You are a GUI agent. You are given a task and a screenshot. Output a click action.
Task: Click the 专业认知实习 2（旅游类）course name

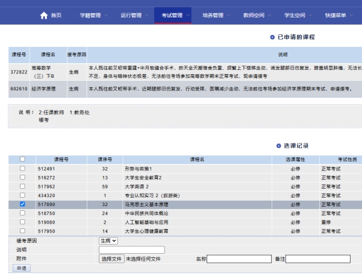point(152,196)
